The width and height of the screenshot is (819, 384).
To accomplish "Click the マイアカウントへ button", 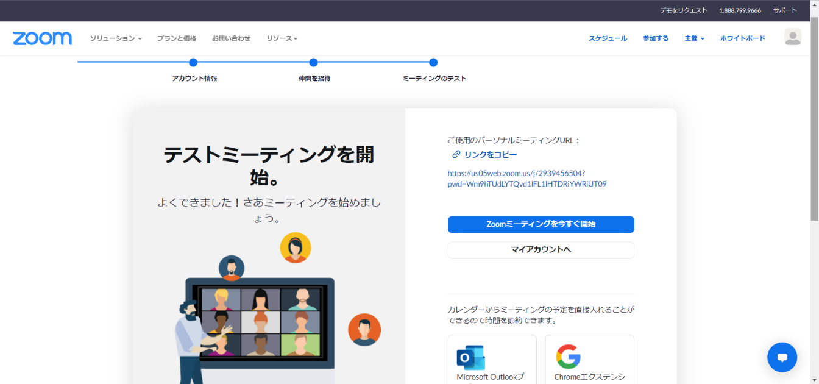I will pyautogui.click(x=541, y=250).
